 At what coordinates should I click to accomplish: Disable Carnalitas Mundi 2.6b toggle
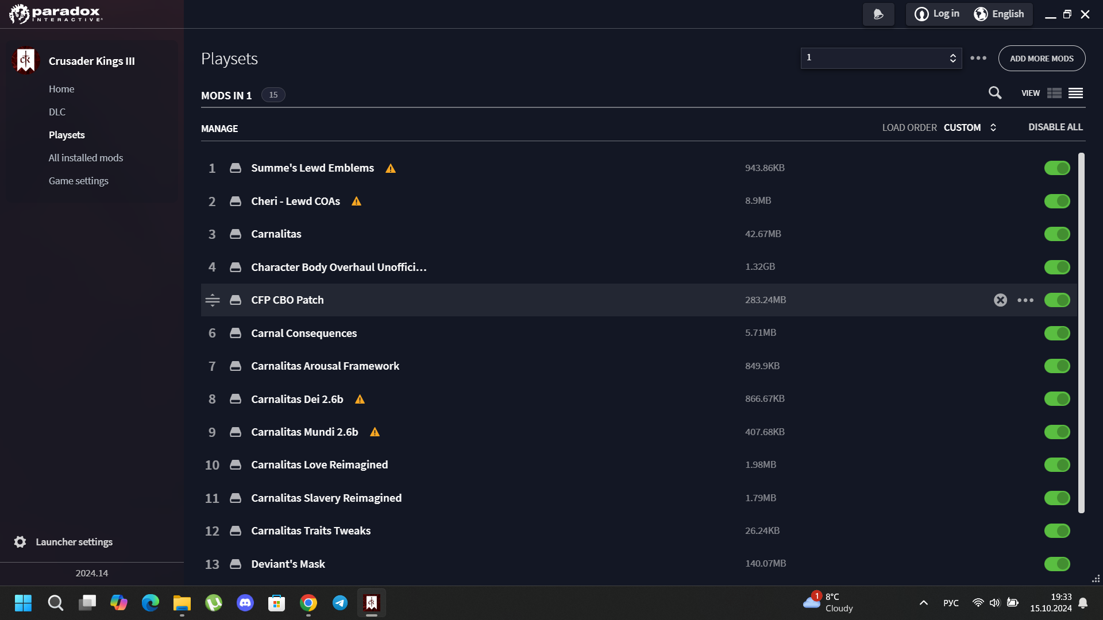(1057, 432)
